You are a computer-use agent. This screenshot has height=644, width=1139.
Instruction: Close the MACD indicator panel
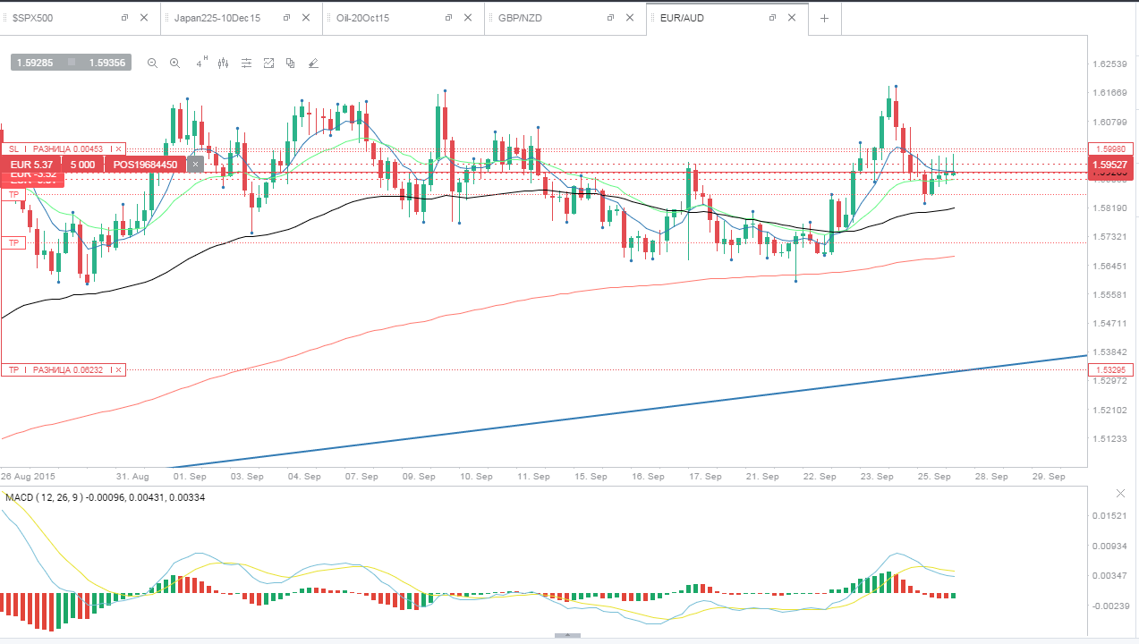(1120, 494)
